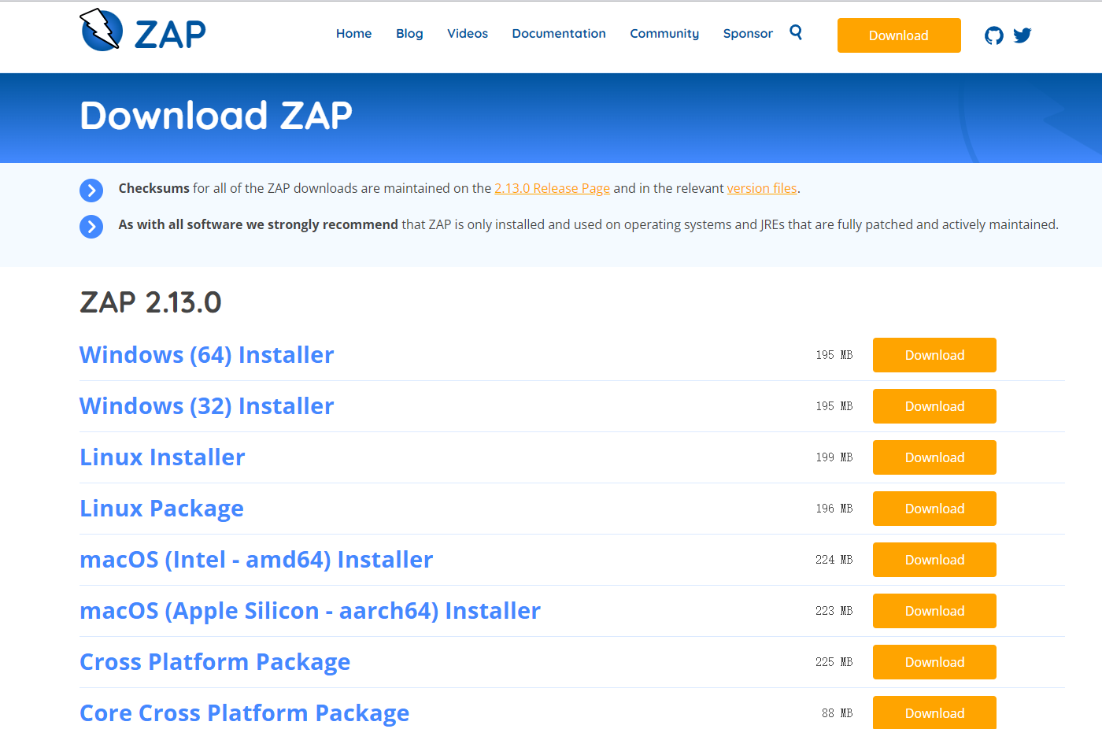Download the Linux Installer
Image resolution: width=1102 pixels, height=729 pixels.
pos(934,457)
